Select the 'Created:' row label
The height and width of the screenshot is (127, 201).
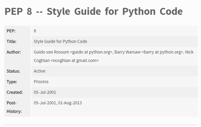pyautogui.click(x=15, y=92)
